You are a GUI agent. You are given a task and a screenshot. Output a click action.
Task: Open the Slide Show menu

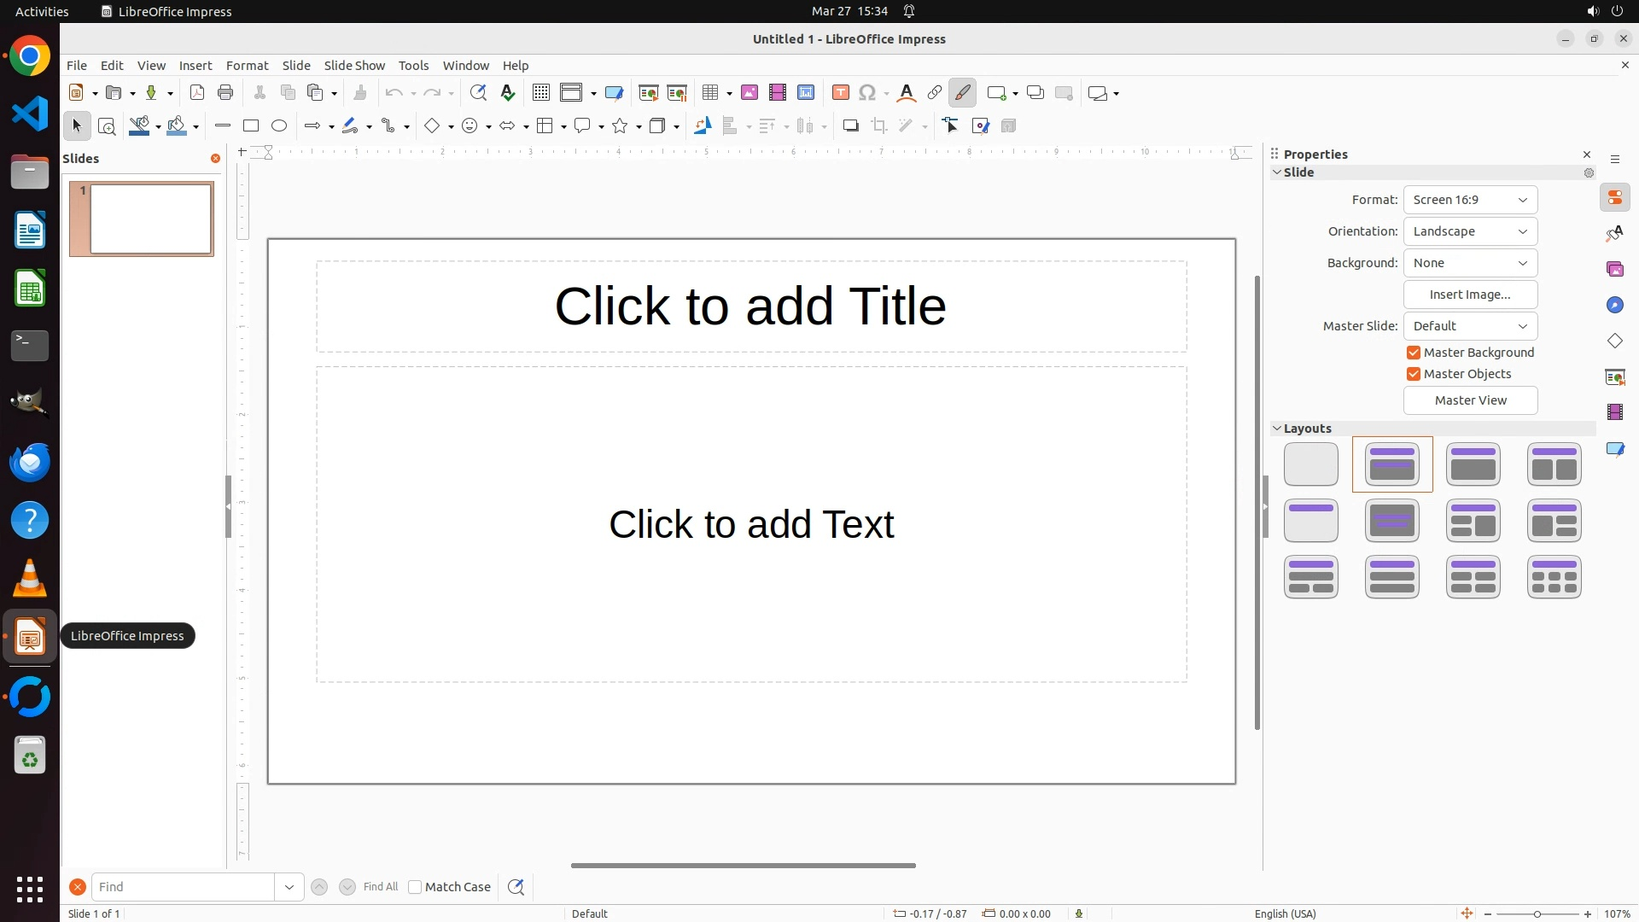(x=354, y=66)
